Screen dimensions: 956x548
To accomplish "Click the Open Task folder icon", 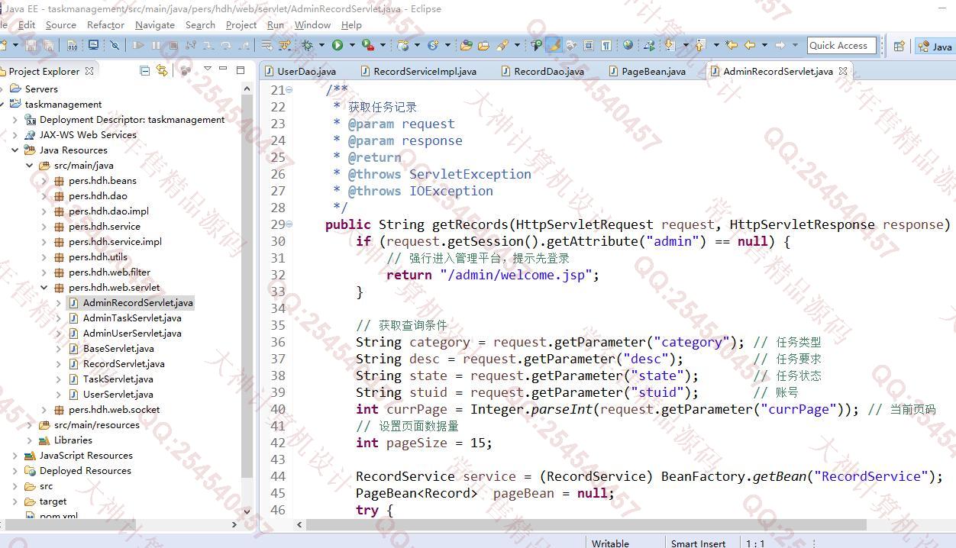I will 483,46.
